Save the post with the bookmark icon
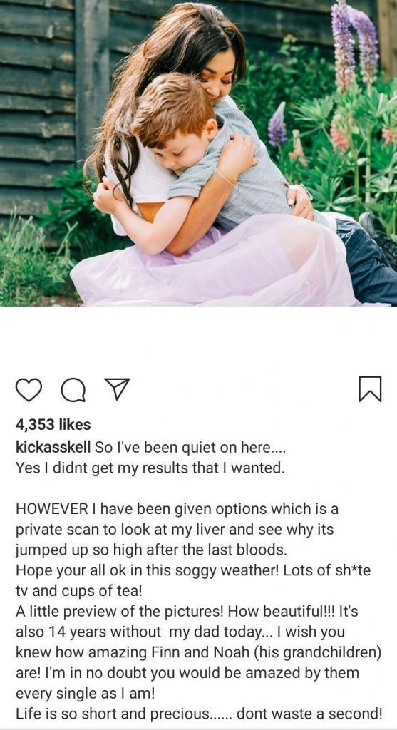 (x=370, y=389)
